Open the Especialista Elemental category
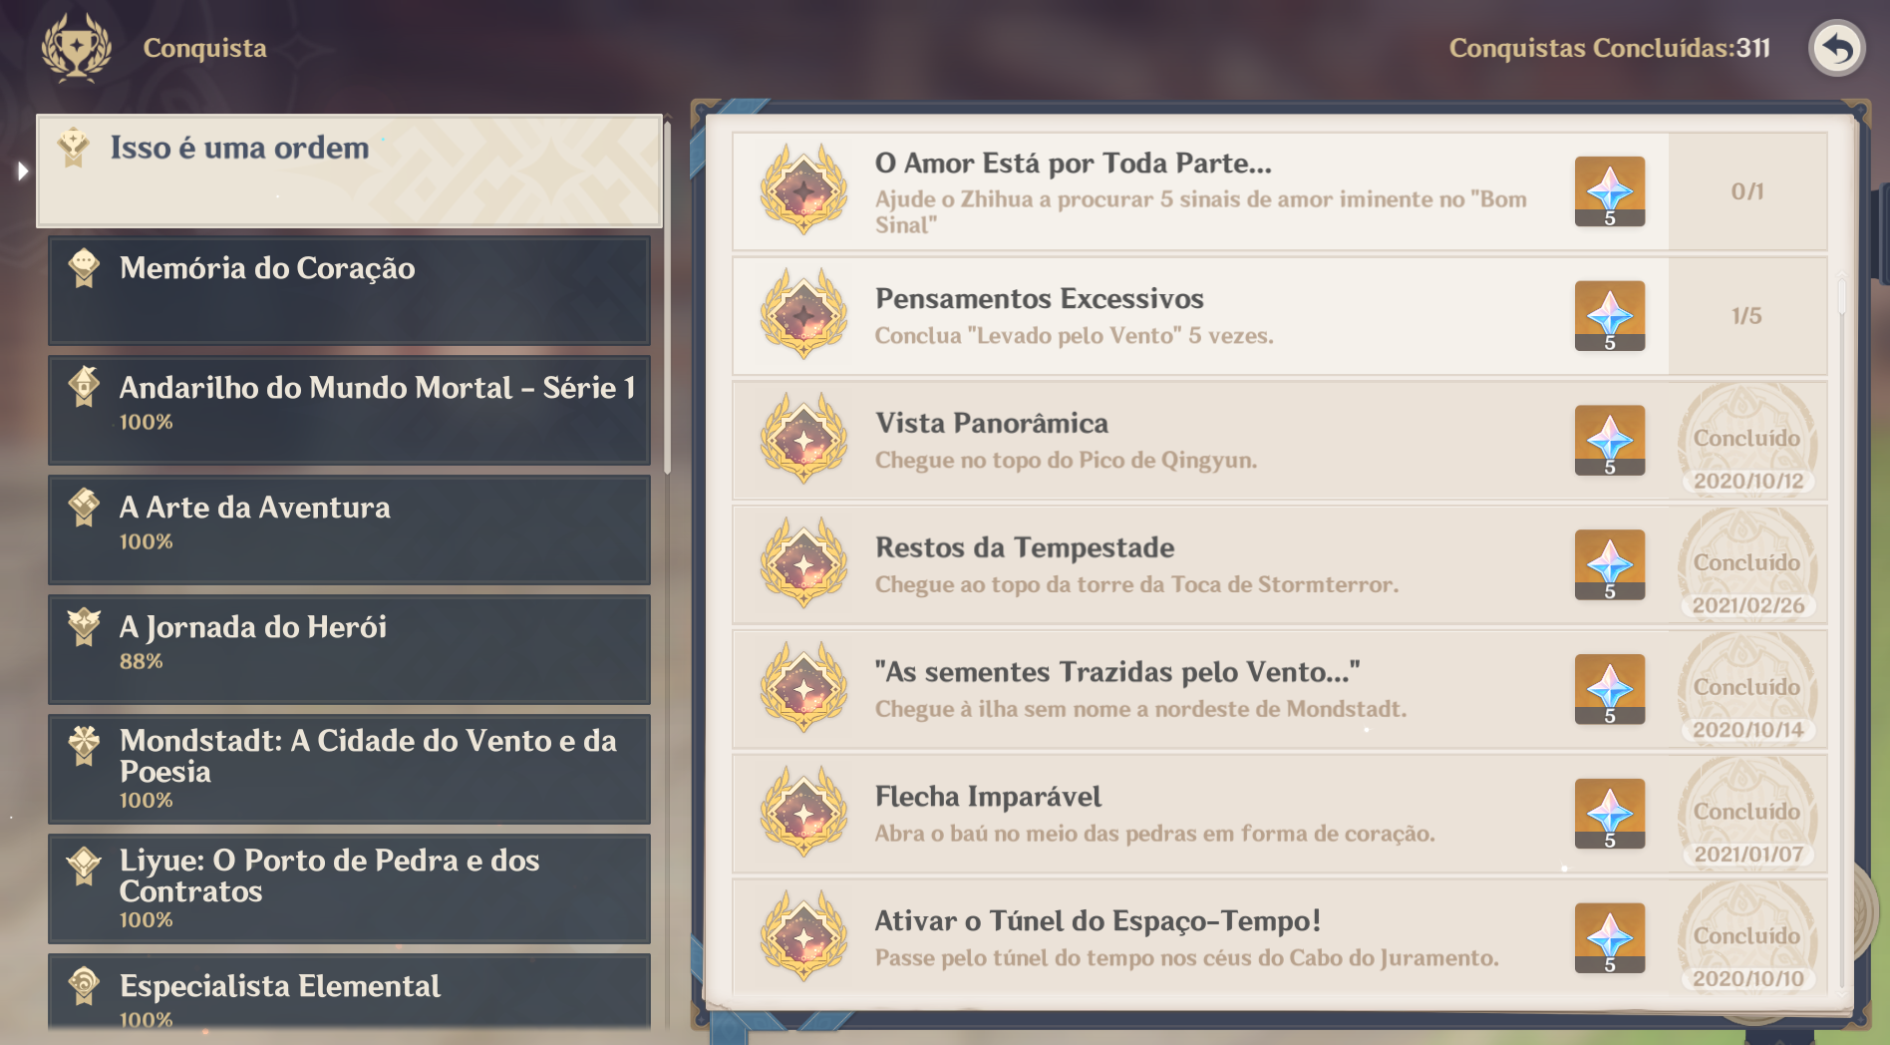Viewport: 1890px width, 1045px height. [x=349, y=992]
